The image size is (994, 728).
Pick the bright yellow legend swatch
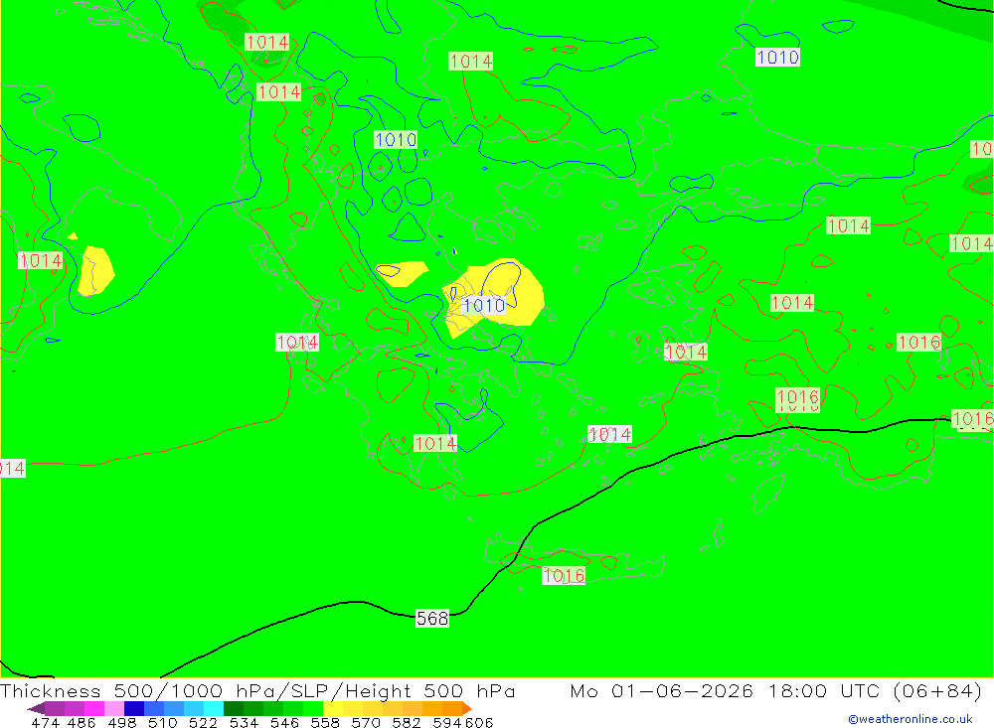(333, 708)
